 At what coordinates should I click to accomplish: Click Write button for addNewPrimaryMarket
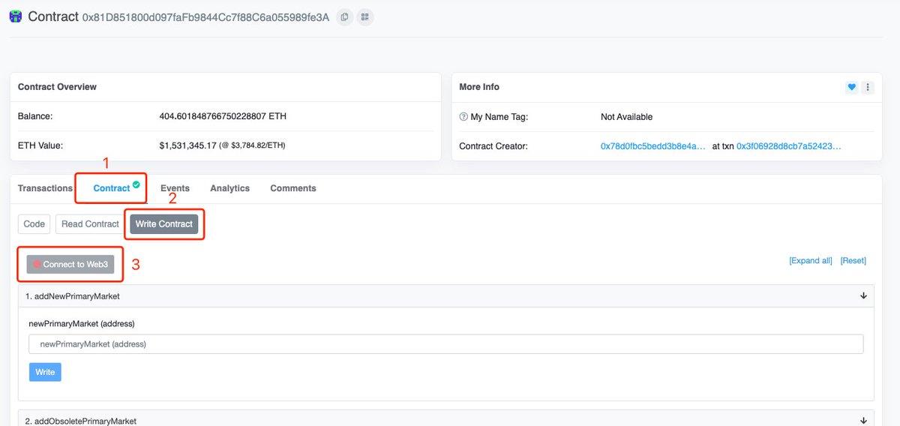45,372
